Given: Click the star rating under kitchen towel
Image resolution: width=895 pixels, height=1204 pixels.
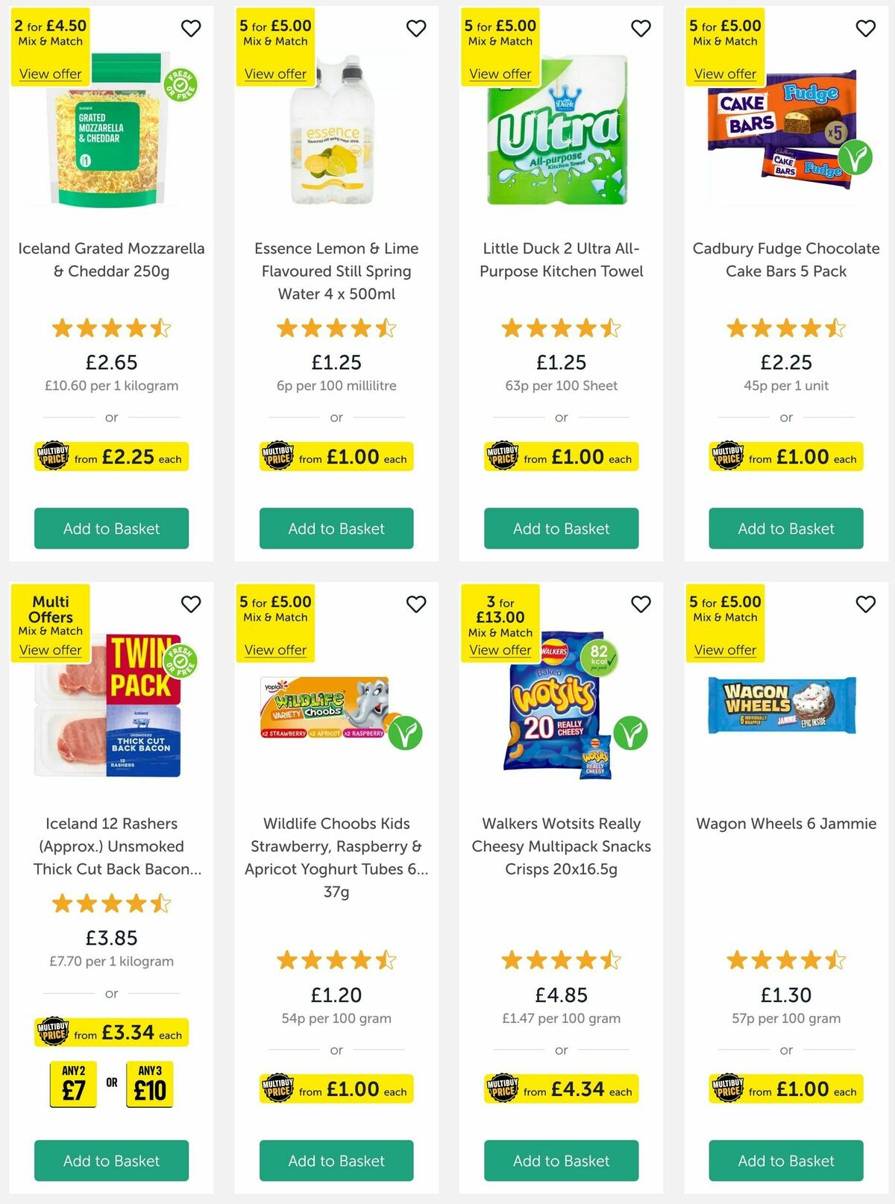Looking at the screenshot, I should [560, 327].
